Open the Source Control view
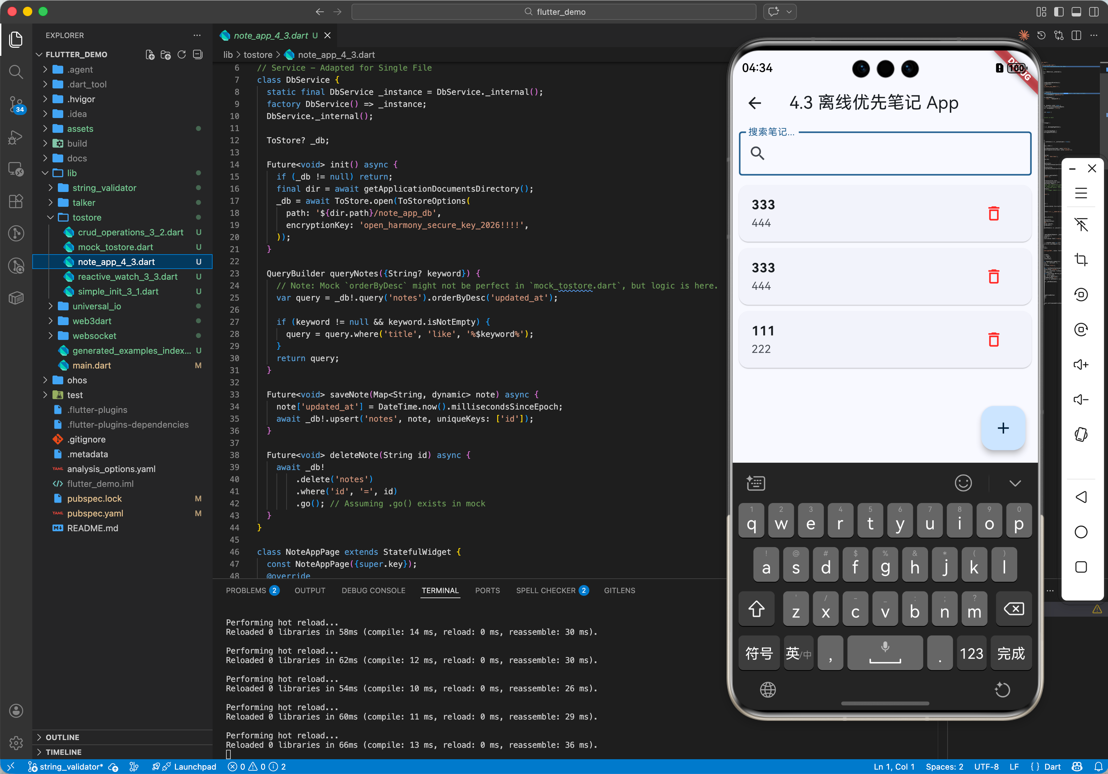Image resolution: width=1108 pixels, height=774 pixels. point(16,104)
